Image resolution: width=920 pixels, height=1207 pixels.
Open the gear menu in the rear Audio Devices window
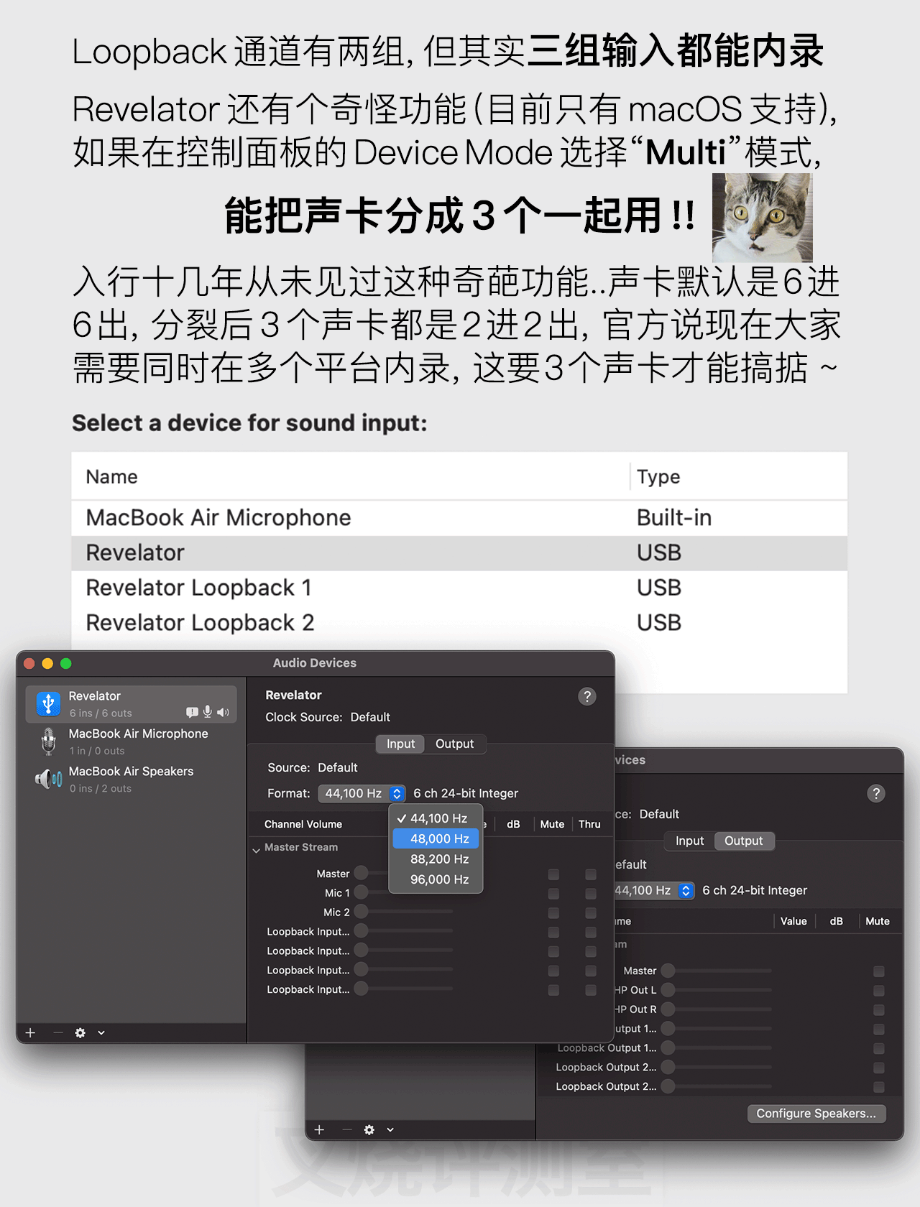(x=369, y=1129)
